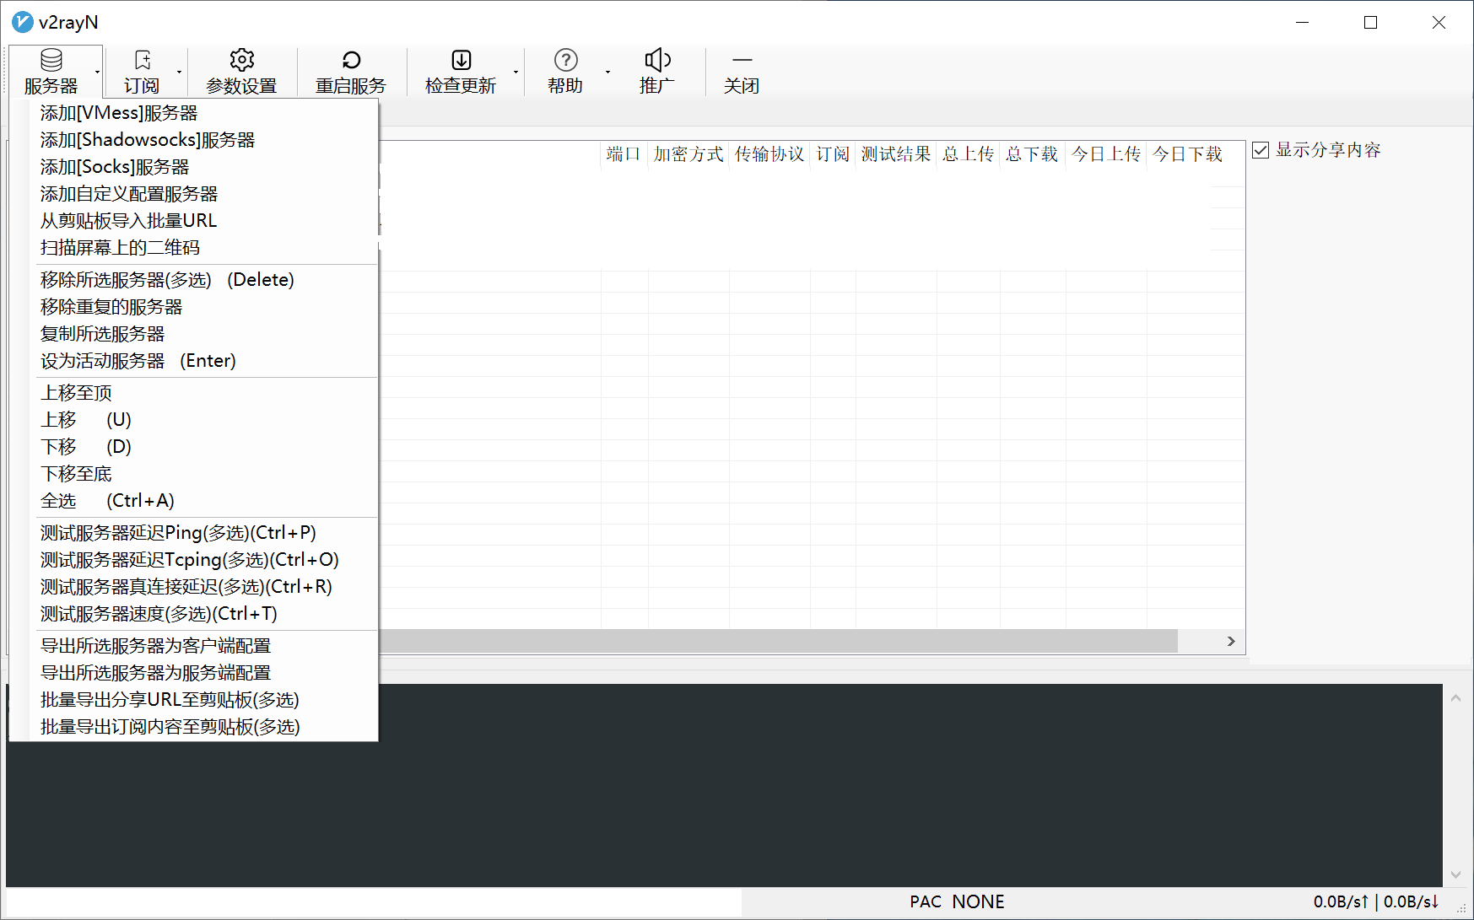Click the PAC NONE status text
Screen dimensions: 1474x920
coord(957,901)
